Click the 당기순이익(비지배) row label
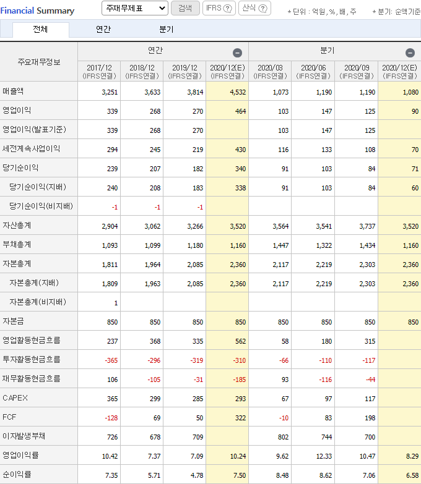 [x=41, y=206]
